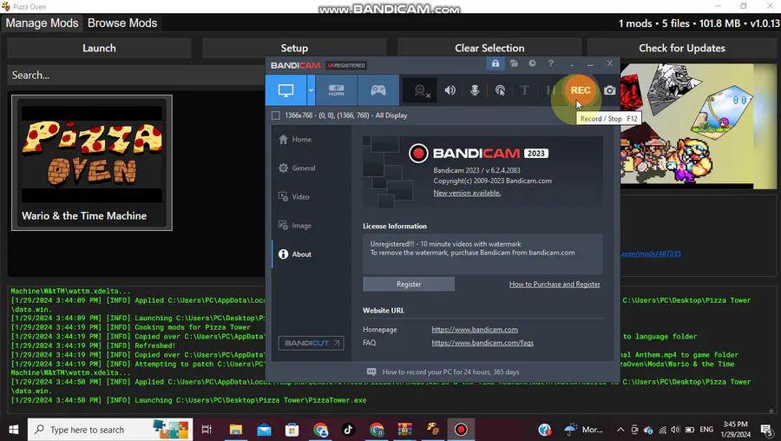Click the mod preview image
The width and height of the screenshot is (781, 441).
click(699, 126)
